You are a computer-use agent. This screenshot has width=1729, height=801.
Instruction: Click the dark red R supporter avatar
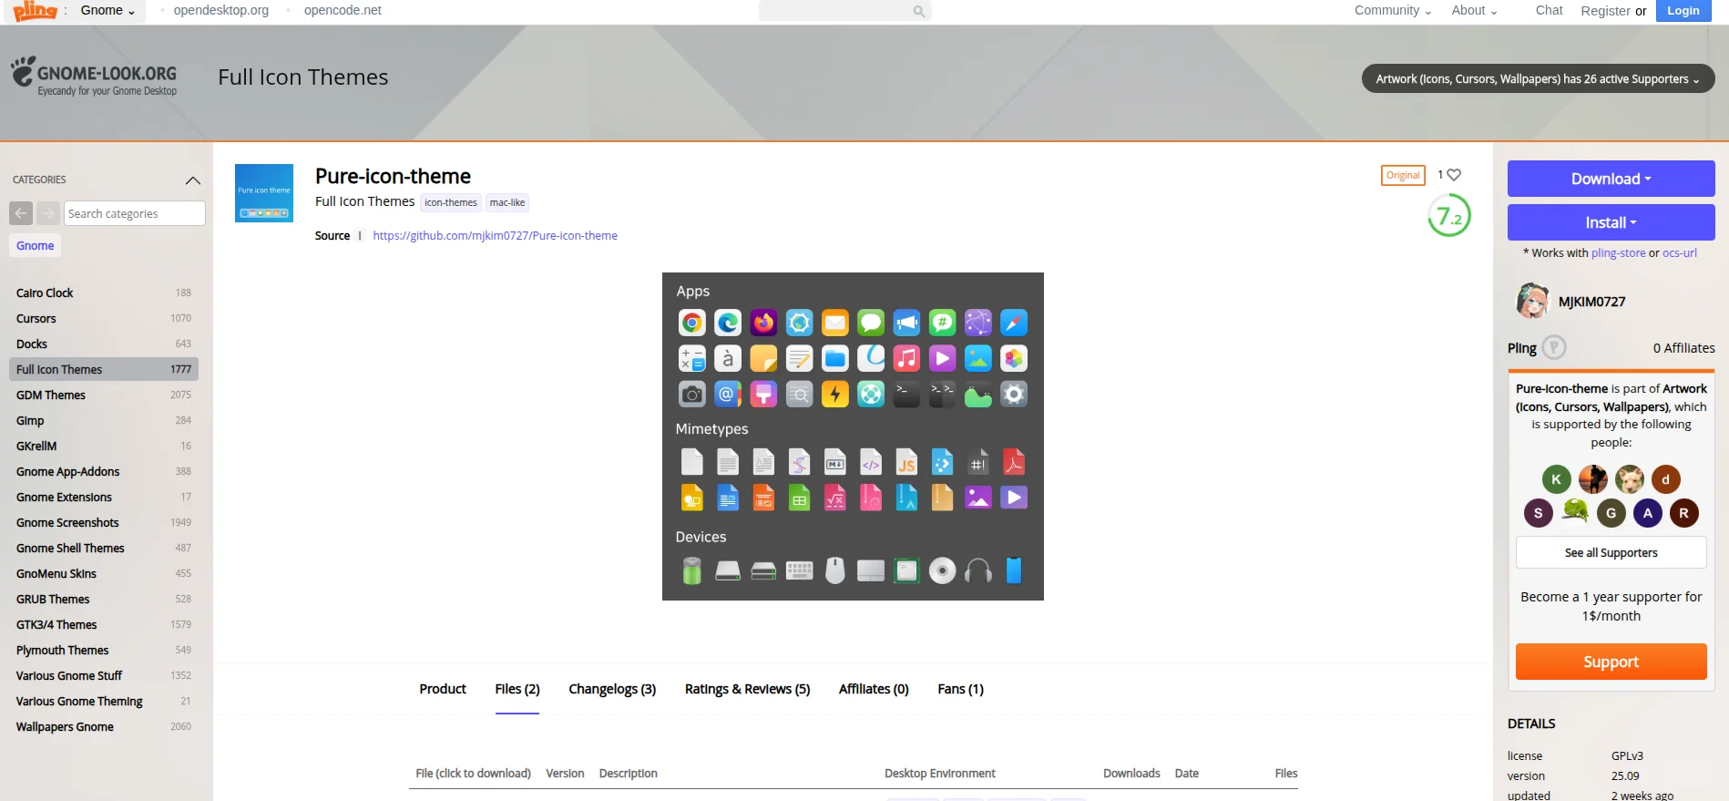click(x=1683, y=513)
